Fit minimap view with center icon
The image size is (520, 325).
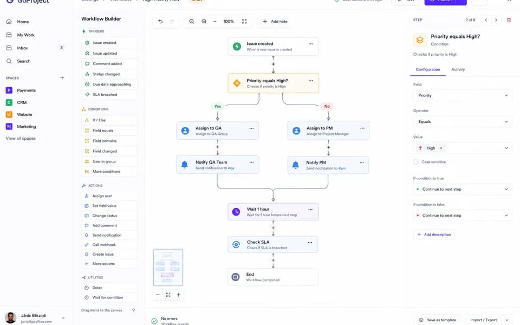[168, 295]
